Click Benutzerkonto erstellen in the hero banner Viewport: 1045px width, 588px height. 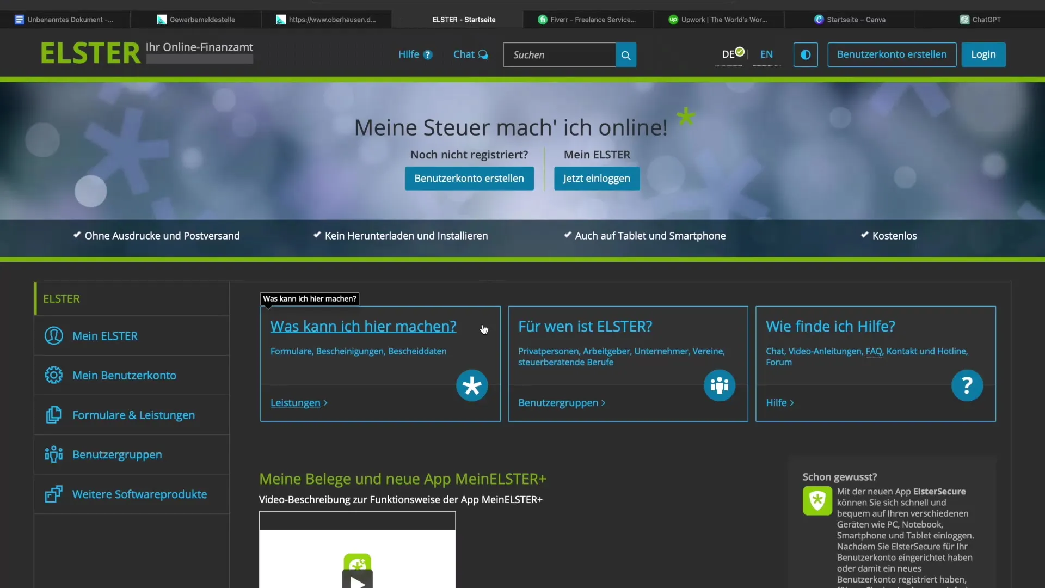(469, 179)
